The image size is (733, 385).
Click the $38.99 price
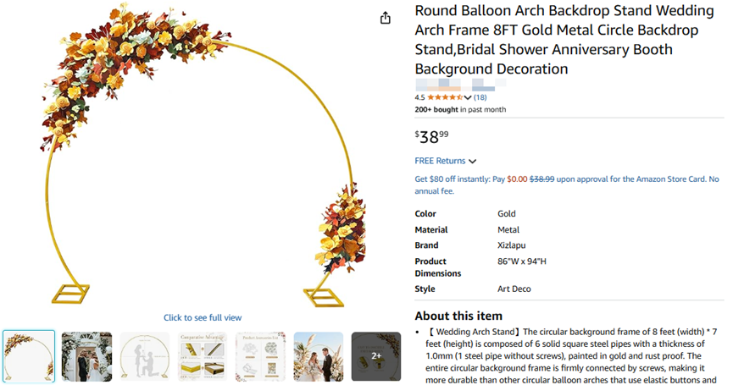432,136
